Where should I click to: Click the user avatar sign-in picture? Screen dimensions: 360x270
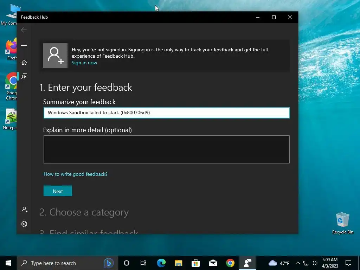click(55, 56)
